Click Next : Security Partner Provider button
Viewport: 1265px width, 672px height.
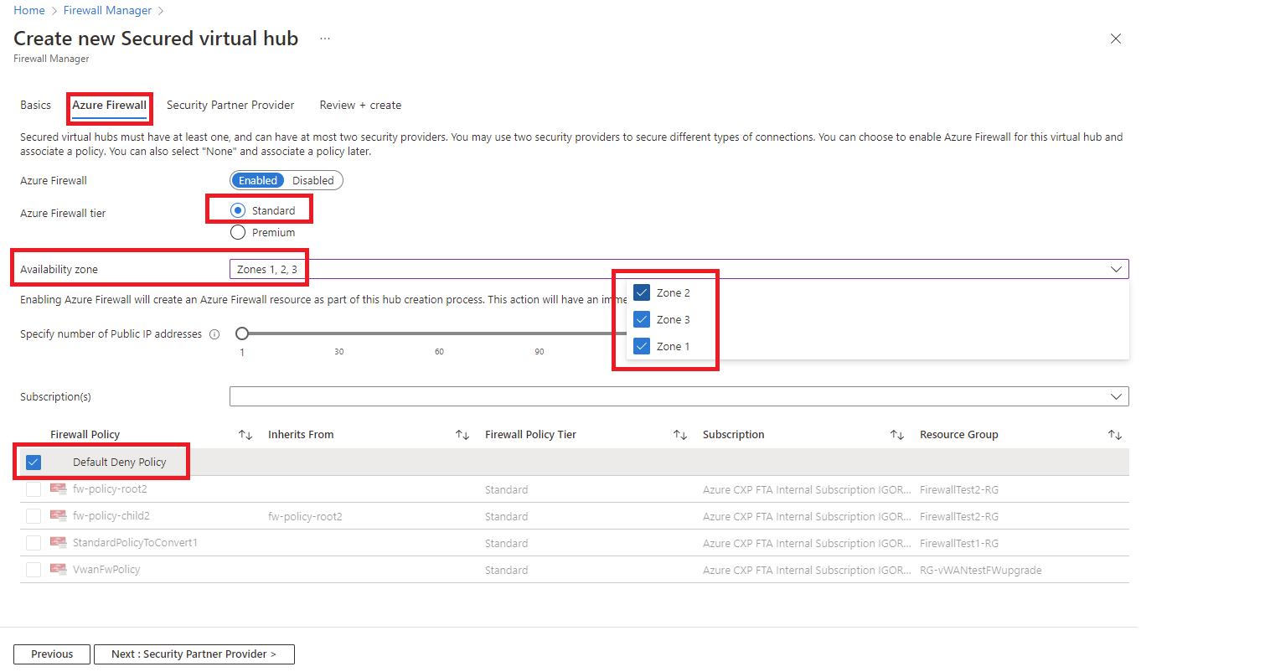(194, 654)
